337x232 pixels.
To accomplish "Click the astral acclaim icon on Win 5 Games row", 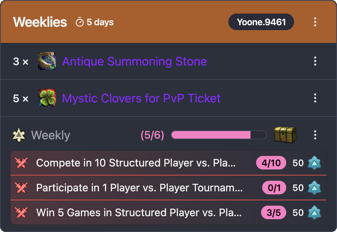I will [x=314, y=212].
